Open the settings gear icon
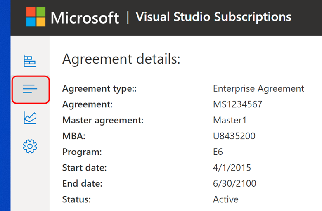 (30, 146)
